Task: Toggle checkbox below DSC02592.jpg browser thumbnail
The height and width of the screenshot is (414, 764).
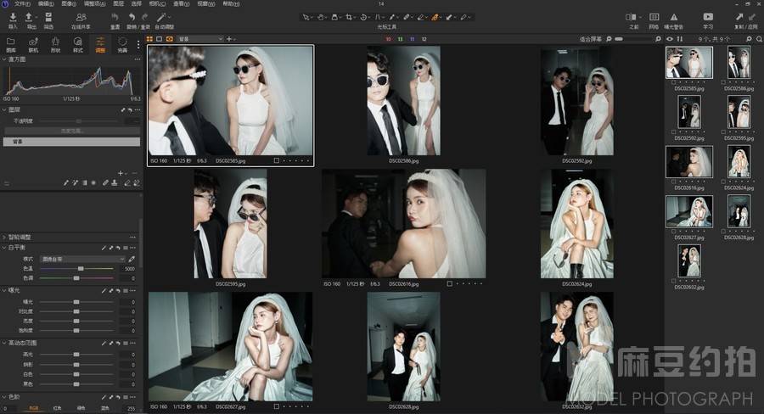Action: (673, 132)
